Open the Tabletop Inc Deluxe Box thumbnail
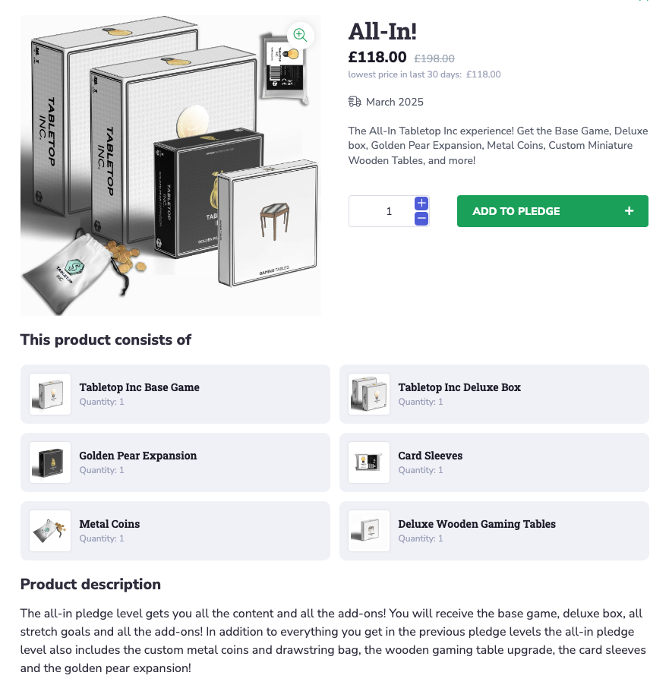669x685 pixels. point(369,394)
